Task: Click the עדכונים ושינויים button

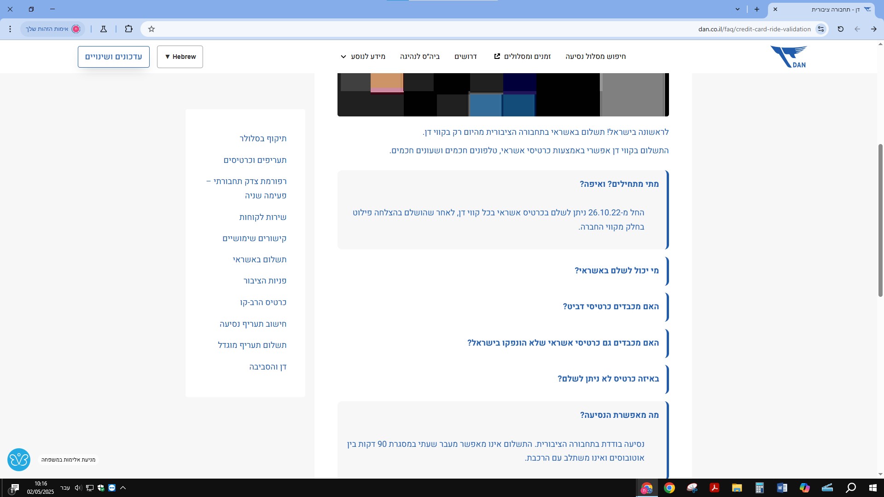Action: click(x=114, y=57)
